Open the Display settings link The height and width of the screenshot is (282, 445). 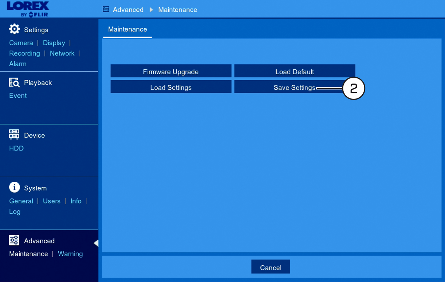(x=54, y=43)
